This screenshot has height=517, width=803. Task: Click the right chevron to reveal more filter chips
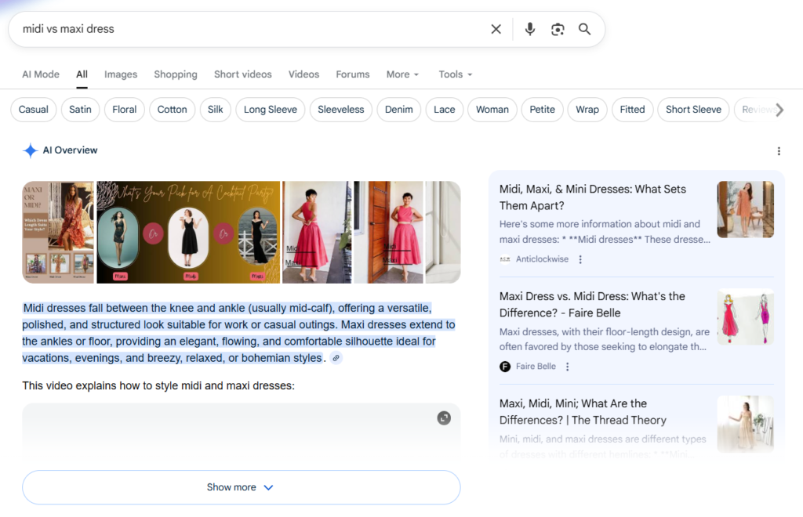pos(780,110)
